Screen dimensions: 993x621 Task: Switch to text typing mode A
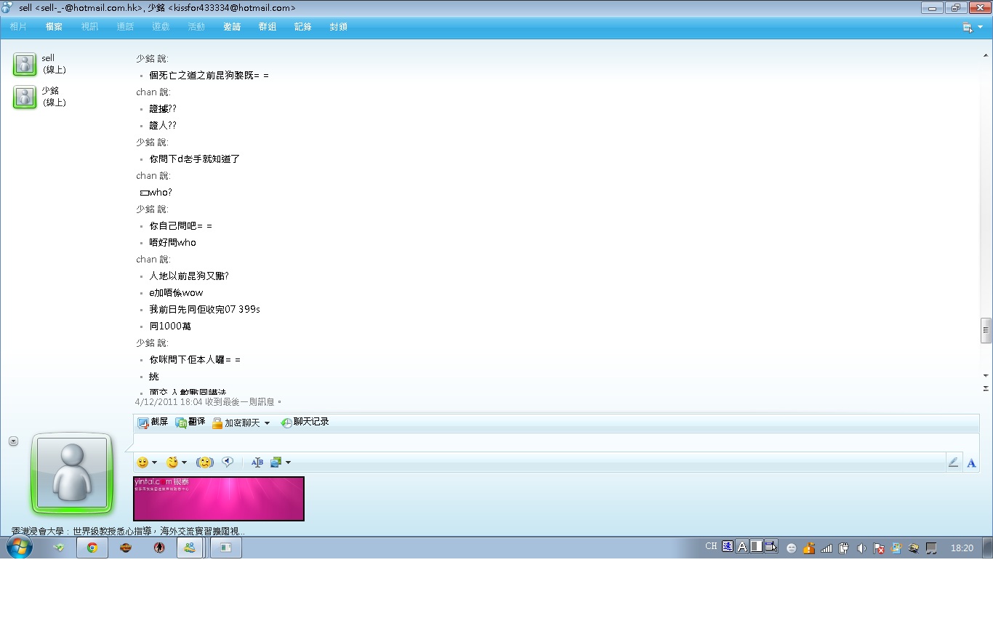(971, 462)
